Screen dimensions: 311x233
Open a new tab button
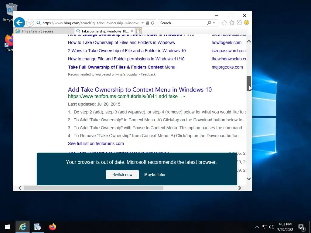138,31
